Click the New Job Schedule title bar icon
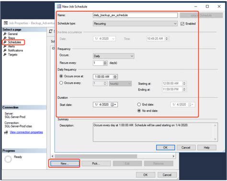The image size is (227, 181). coord(59,6)
